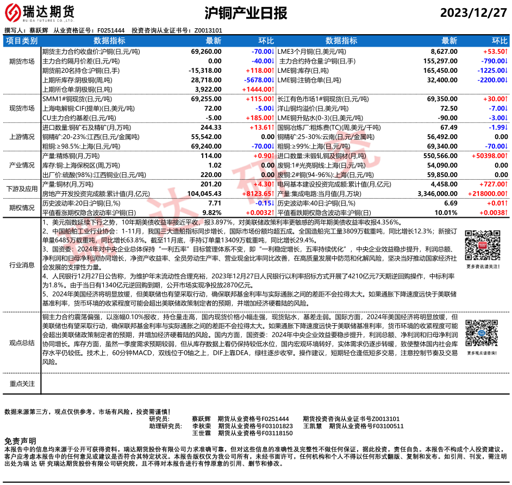Click the 免责声明 heading

click(20, 440)
